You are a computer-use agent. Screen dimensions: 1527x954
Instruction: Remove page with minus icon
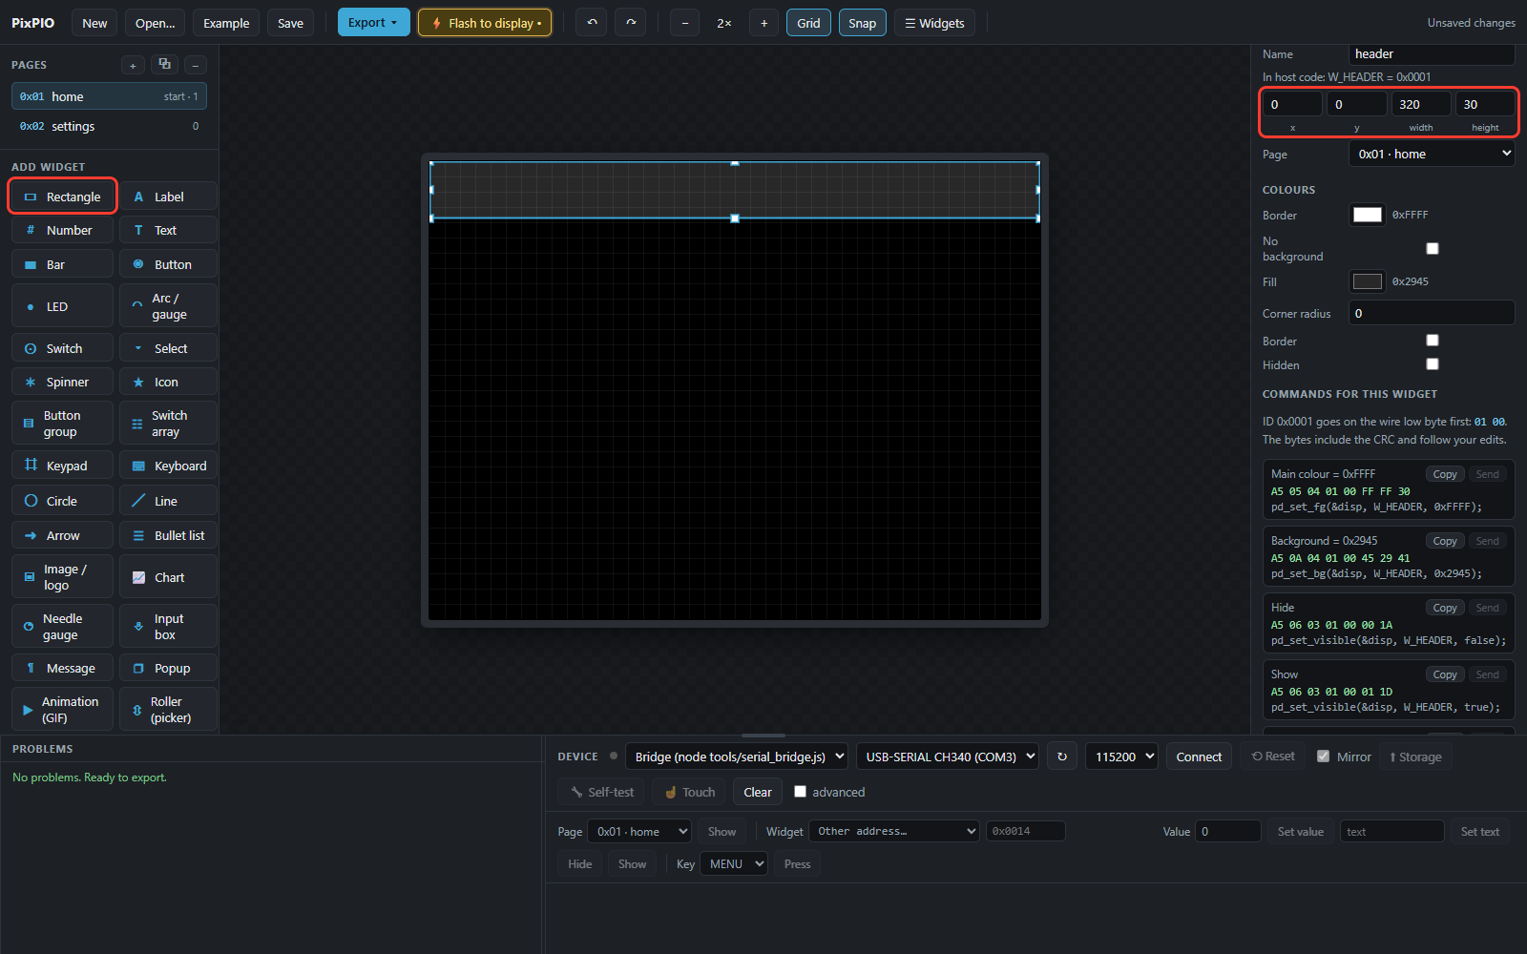point(196,65)
